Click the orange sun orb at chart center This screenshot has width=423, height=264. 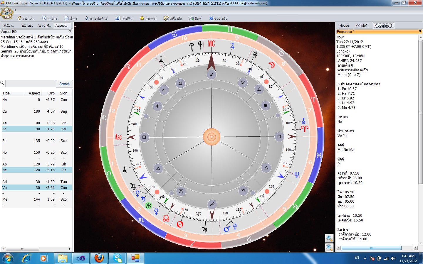click(211, 137)
